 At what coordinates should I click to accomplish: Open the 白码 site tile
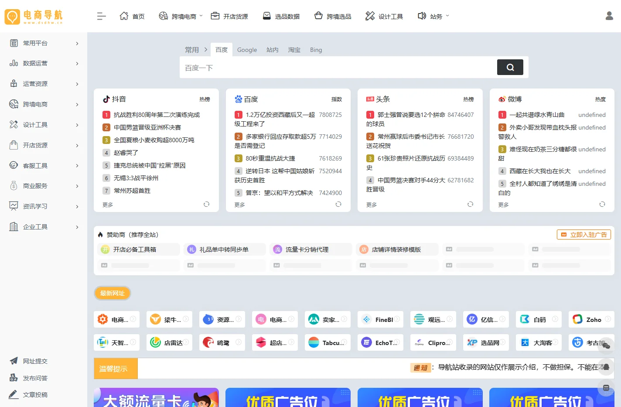[x=539, y=319]
